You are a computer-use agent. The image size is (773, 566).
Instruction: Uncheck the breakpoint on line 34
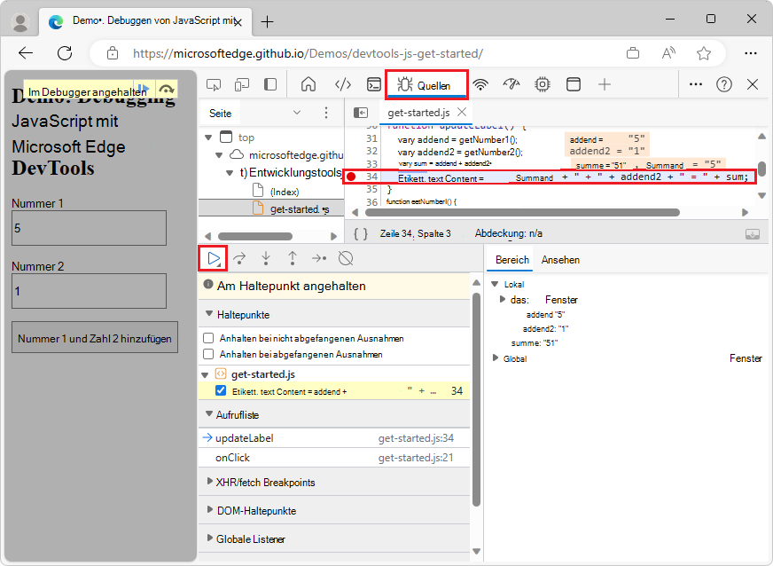[220, 390]
